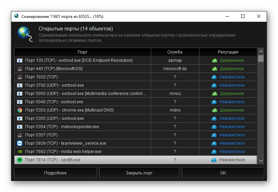This screenshot has width=278, height=192.
Task: Click the Закрыть порт button
Action: (139, 173)
